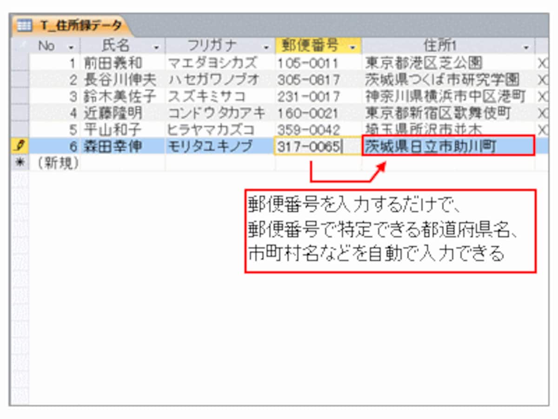Click the select-all corner box of the datasheet

click(x=20, y=46)
